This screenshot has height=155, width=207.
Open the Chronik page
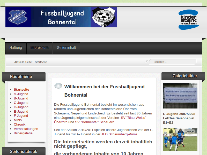pos(20,125)
